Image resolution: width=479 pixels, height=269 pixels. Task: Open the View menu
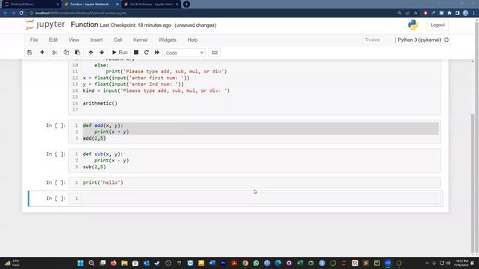tap(74, 40)
